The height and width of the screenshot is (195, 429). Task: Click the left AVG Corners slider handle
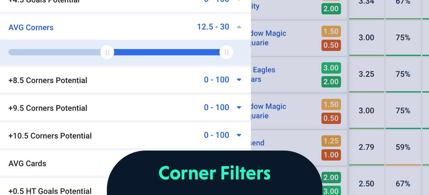[x=107, y=52]
